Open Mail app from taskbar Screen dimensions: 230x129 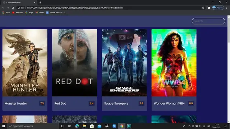coord(100,126)
